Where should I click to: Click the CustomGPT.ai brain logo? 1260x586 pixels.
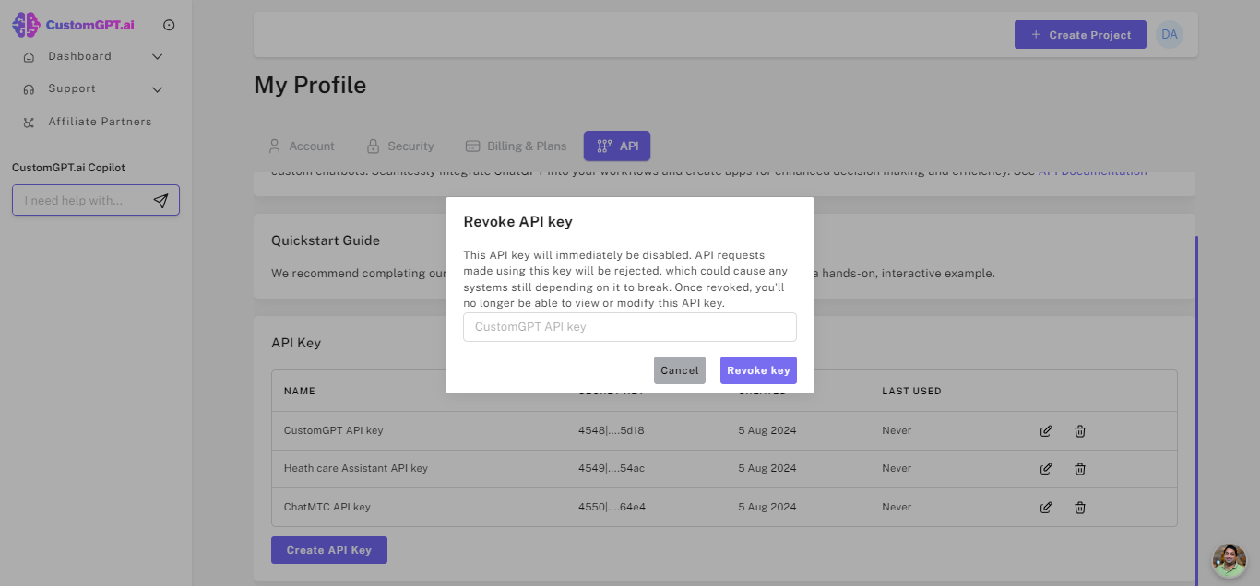point(26,24)
